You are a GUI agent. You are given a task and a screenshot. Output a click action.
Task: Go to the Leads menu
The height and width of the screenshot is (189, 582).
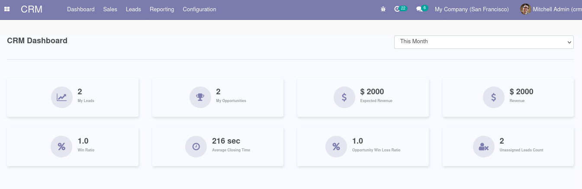133,9
